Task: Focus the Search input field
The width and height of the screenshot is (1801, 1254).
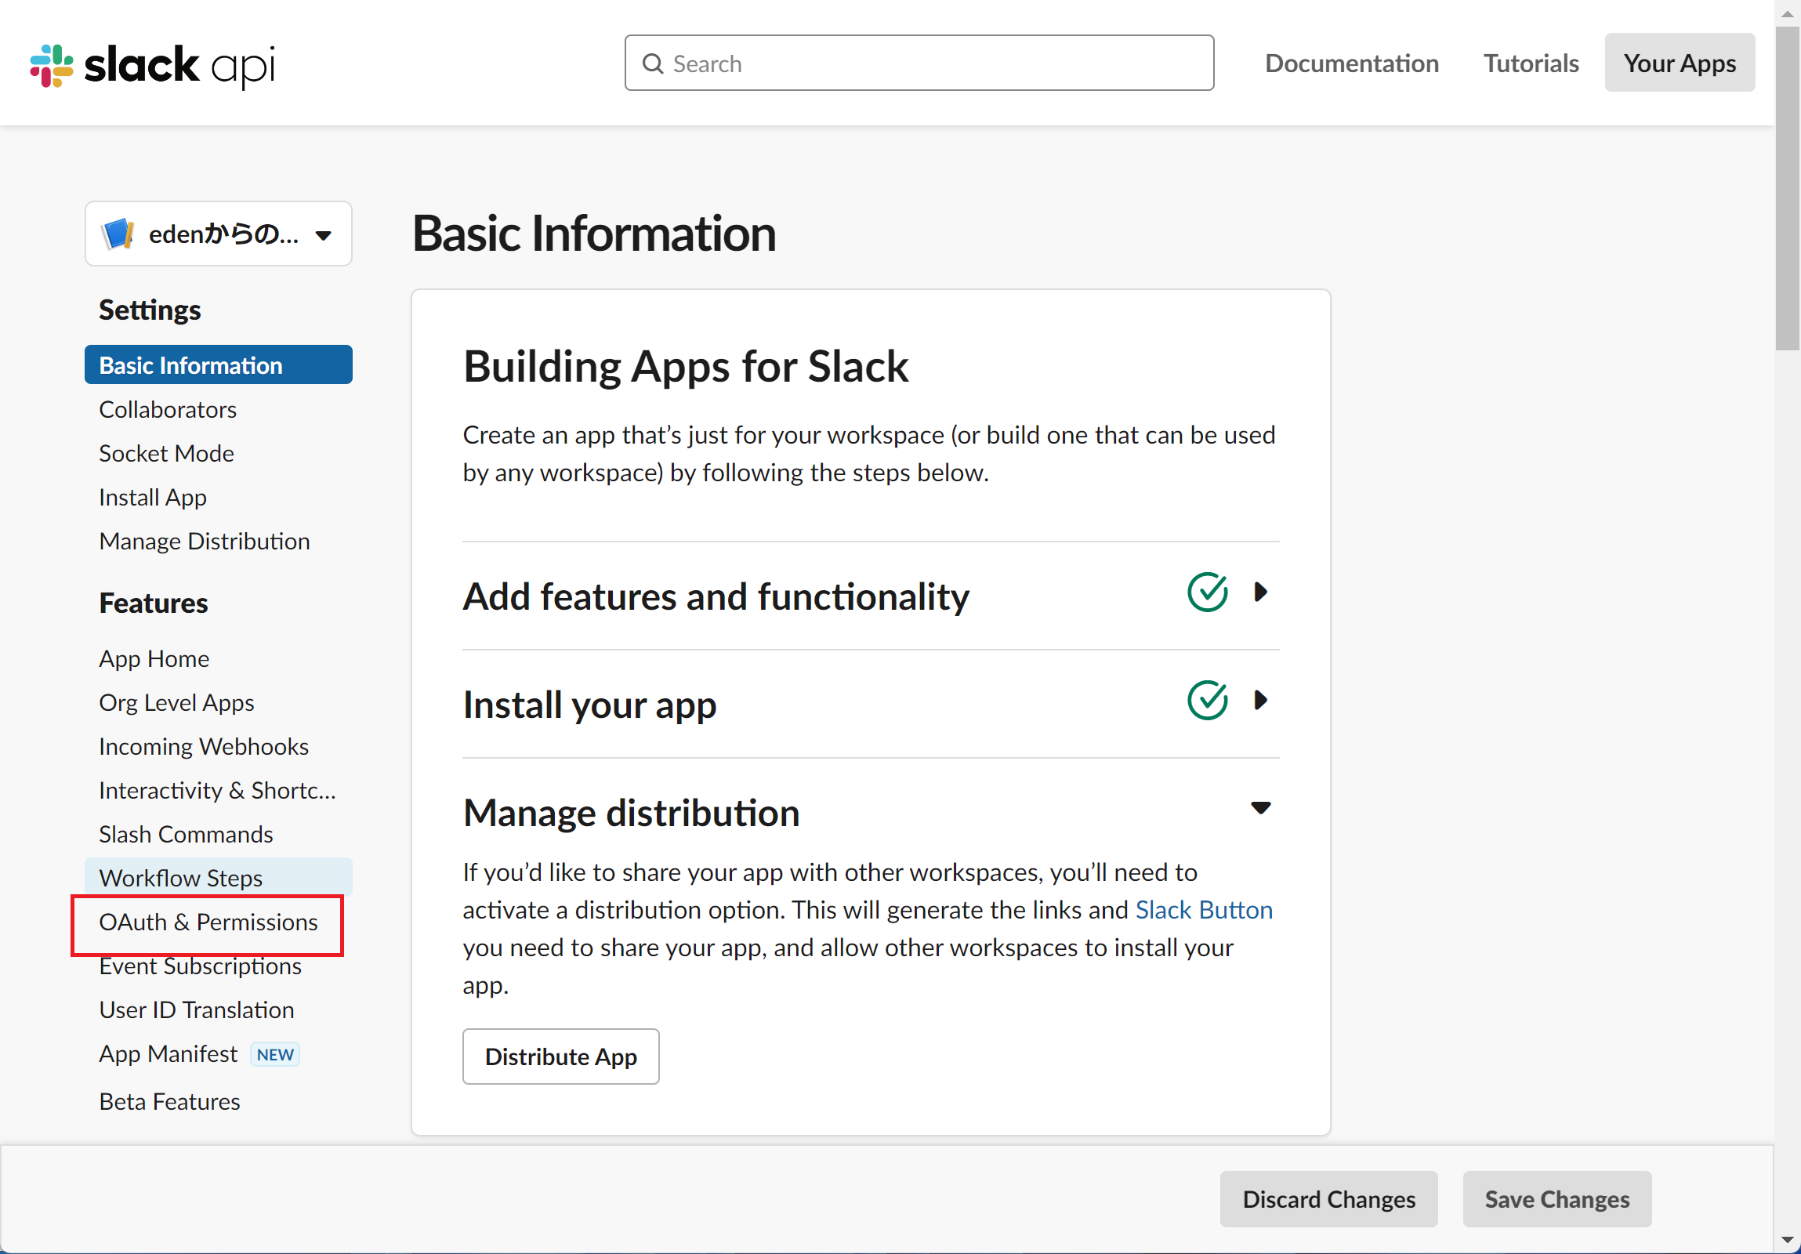Action: [919, 63]
